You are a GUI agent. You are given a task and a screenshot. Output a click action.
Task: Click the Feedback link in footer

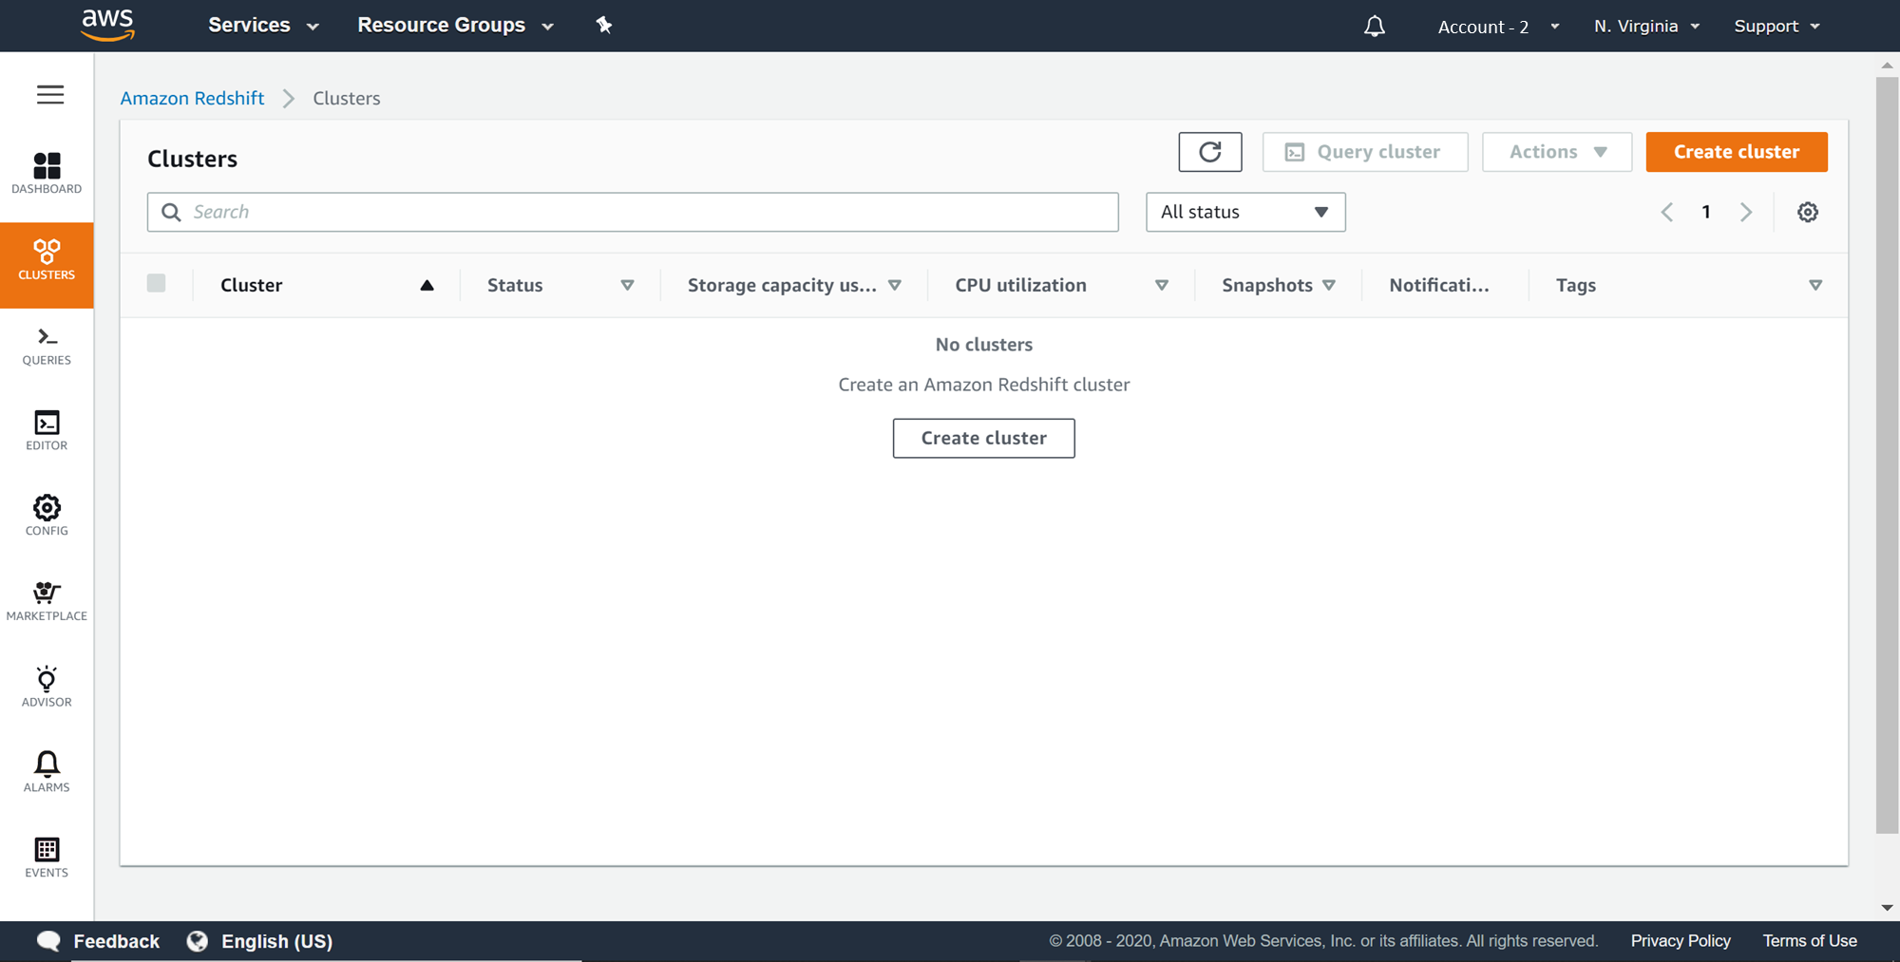coord(116,941)
